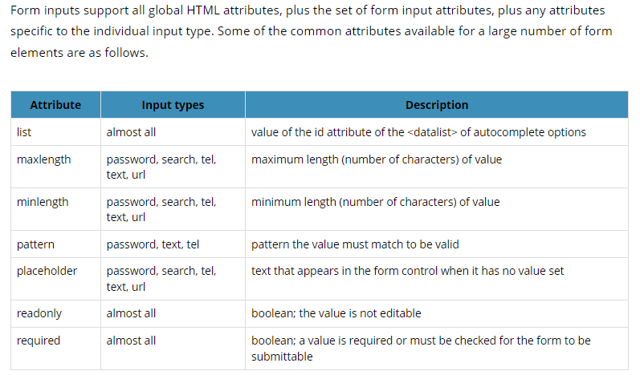Click the Input types column header
640x375 pixels.
[x=173, y=105]
